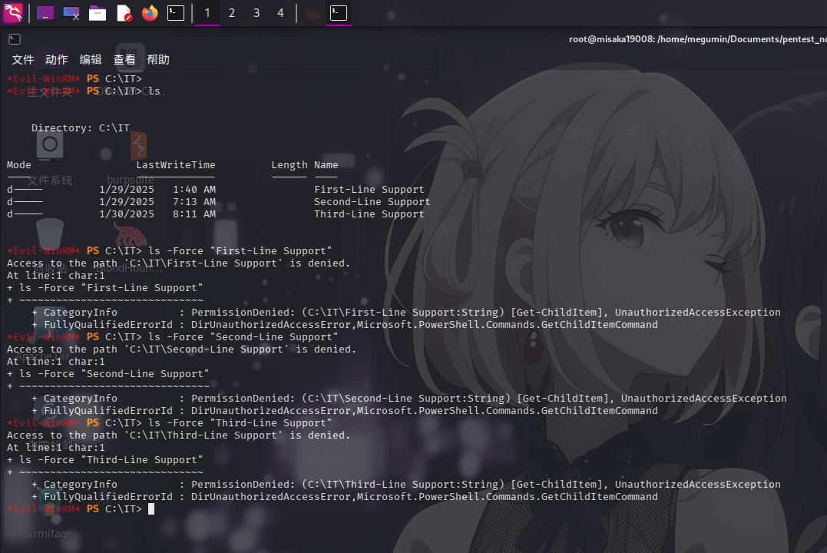Switch to workspace 4

coord(280,12)
